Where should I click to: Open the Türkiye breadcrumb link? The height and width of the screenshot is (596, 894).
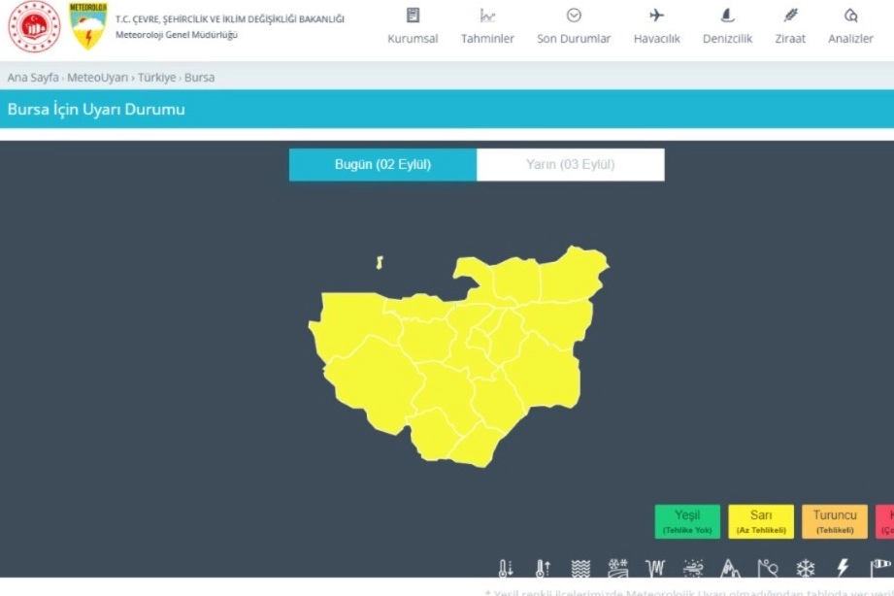[x=155, y=78]
